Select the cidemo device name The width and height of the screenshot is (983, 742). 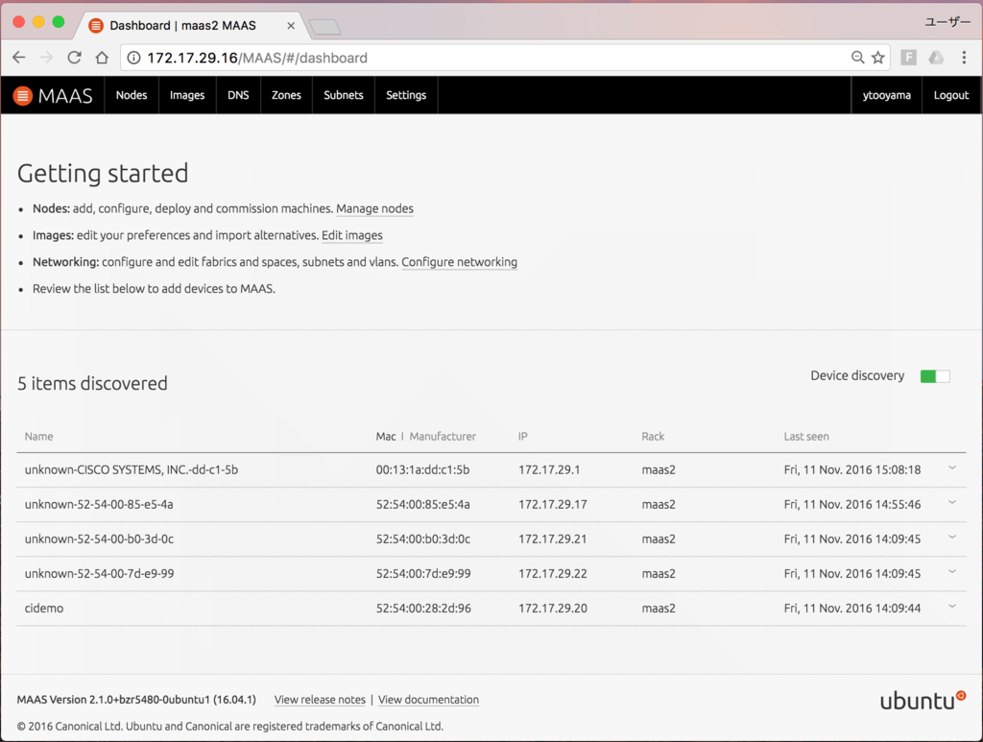(44, 608)
